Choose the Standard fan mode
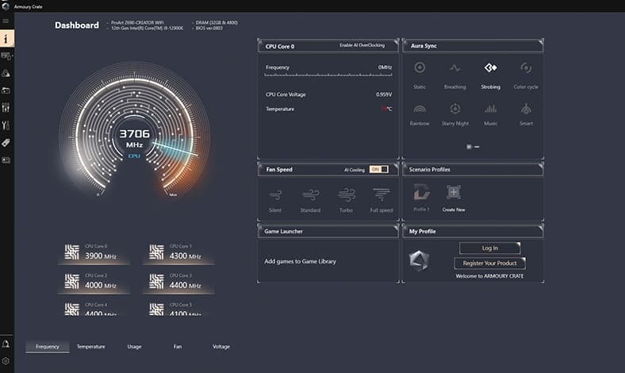 310,201
